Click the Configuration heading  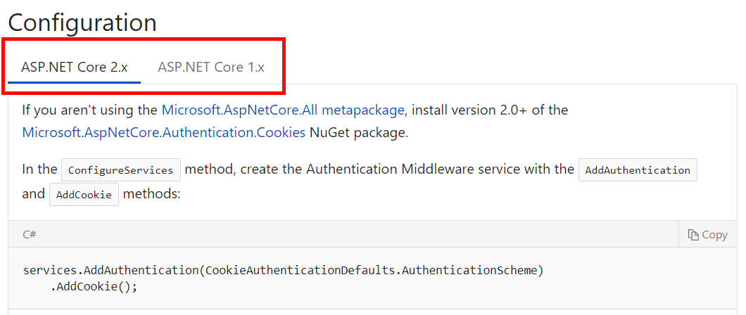[x=82, y=22]
